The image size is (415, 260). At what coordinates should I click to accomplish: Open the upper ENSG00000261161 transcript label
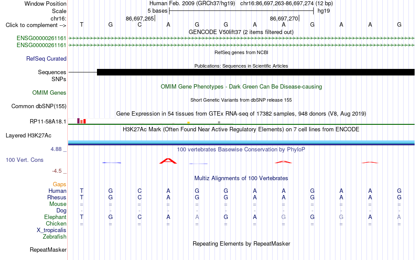(x=41, y=38)
